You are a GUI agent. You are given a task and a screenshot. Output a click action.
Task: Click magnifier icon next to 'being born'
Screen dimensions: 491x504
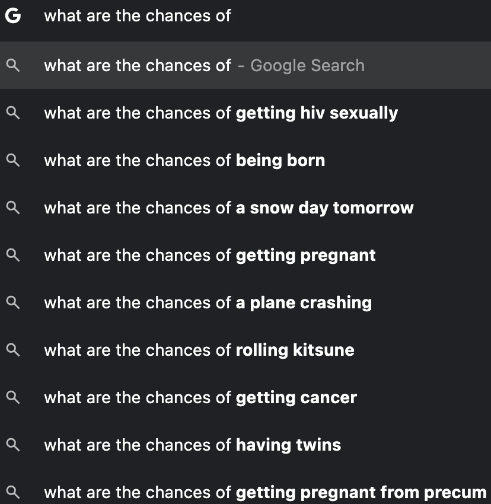[x=13, y=161]
